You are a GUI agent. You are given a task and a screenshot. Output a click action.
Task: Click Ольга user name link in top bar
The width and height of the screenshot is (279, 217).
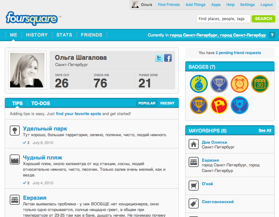[147, 5]
